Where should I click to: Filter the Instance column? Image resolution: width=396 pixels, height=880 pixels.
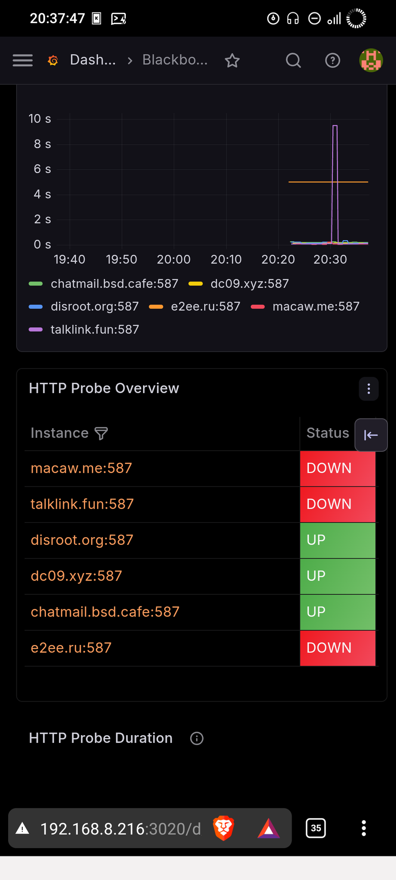tap(101, 434)
